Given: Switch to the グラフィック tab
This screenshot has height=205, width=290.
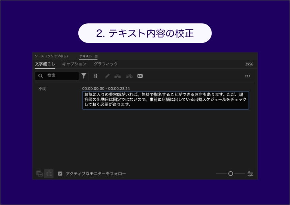Looking at the screenshot, I should [x=106, y=64].
